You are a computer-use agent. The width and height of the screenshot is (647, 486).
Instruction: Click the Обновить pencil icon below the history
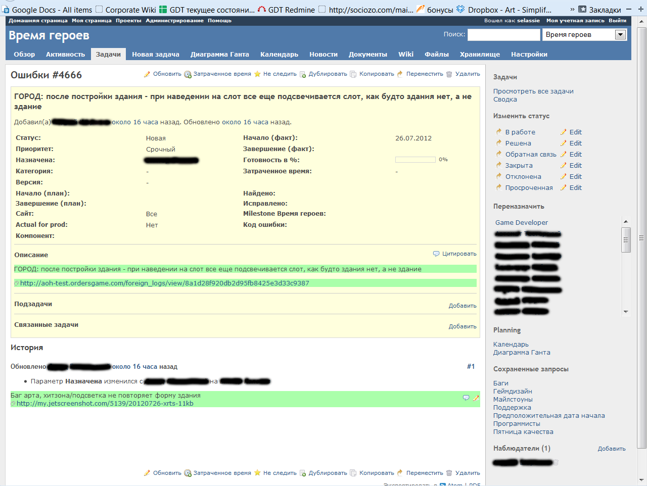147,473
